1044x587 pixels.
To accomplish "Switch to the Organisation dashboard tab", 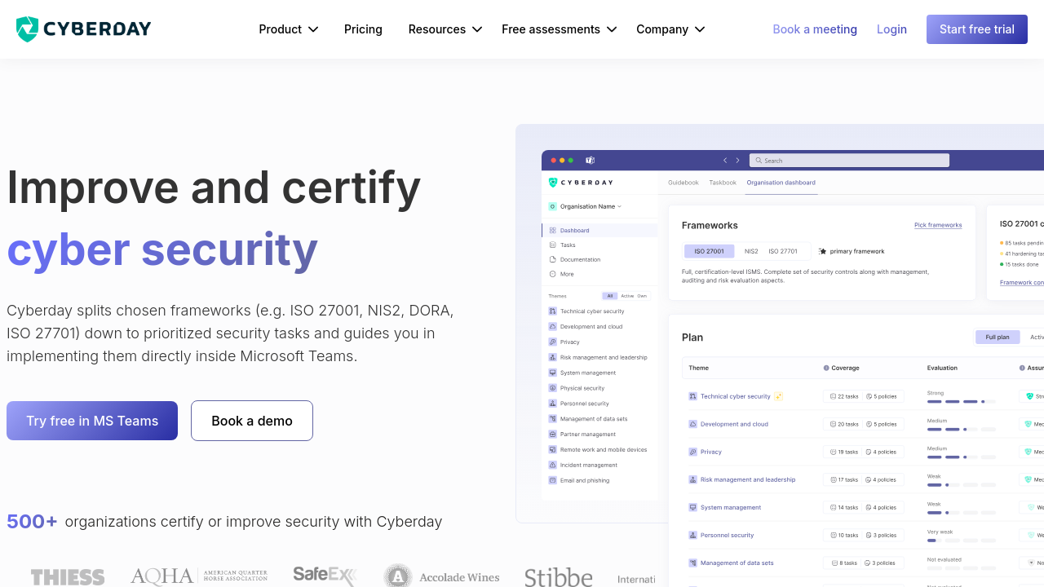I will coord(781,183).
